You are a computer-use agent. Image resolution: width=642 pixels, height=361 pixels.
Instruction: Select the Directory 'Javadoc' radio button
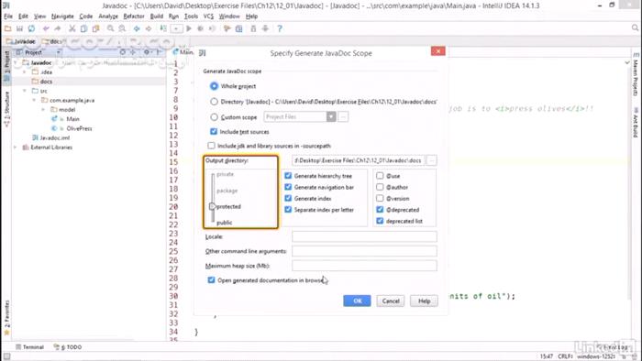pyautogui.click(x=214, y=102)
